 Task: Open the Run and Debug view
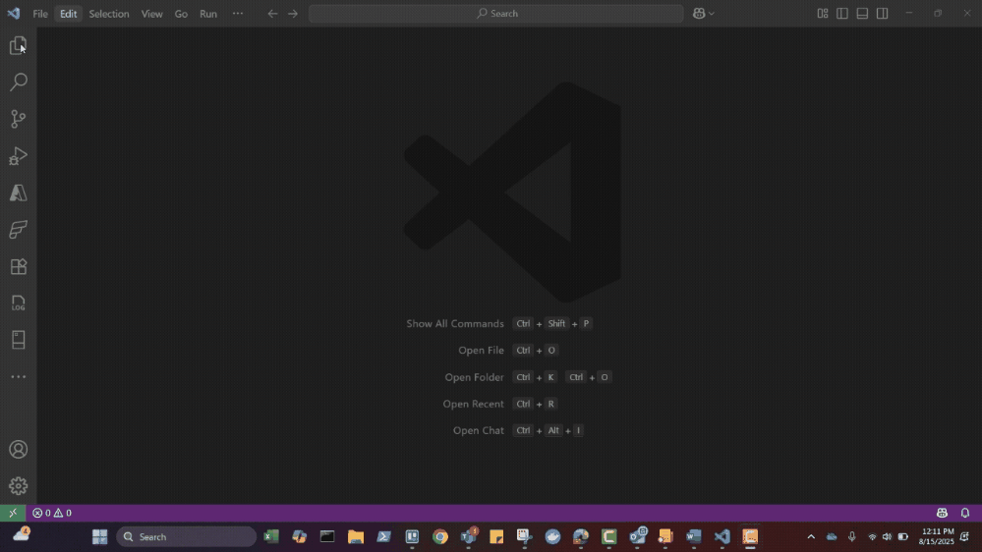(18, 156)
